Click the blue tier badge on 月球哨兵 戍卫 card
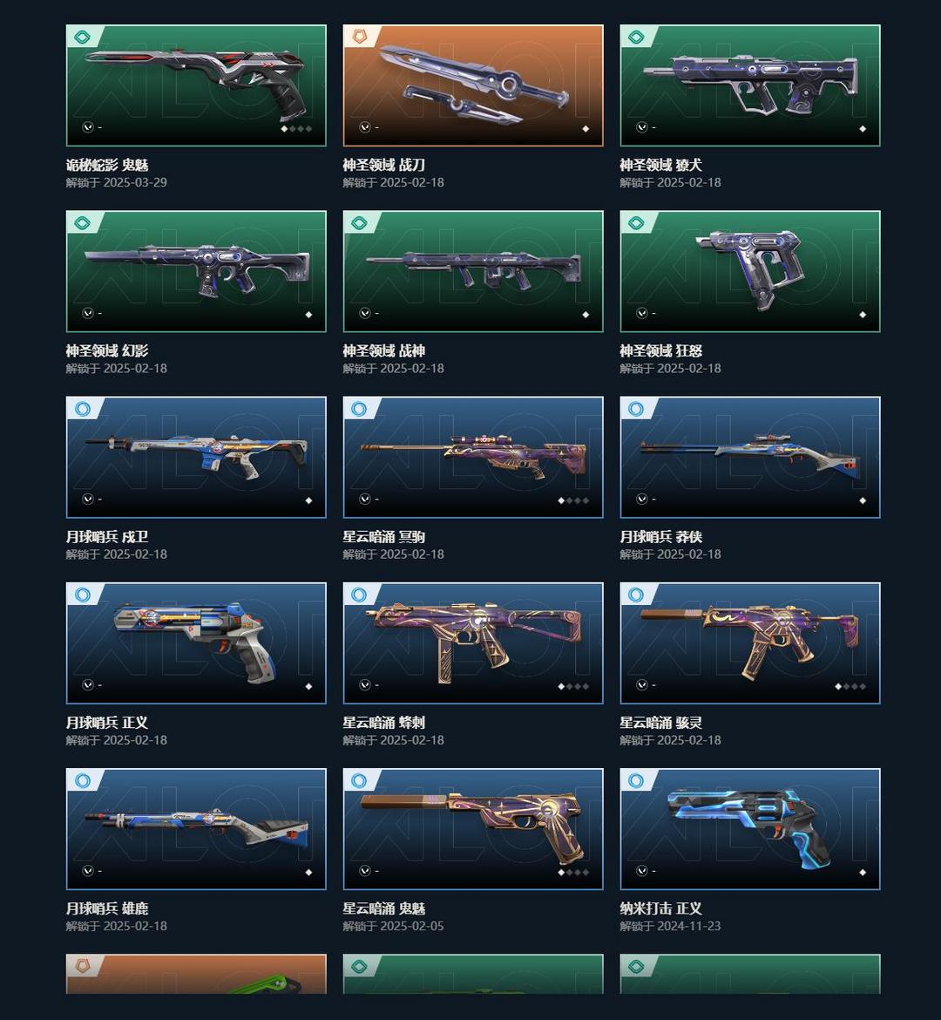The image size is (941, 1020). pyautogui.click(x=82, y=409)
